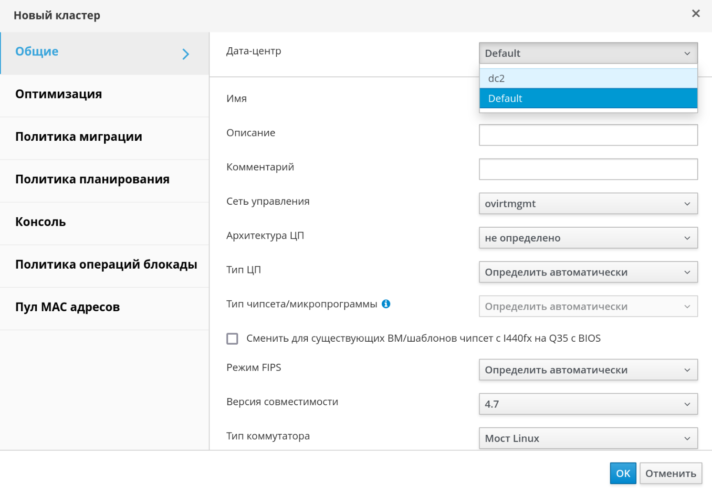The height and width of the screenshot is (494, 712).
Task: Click the Описание text field
Action: 588,135
